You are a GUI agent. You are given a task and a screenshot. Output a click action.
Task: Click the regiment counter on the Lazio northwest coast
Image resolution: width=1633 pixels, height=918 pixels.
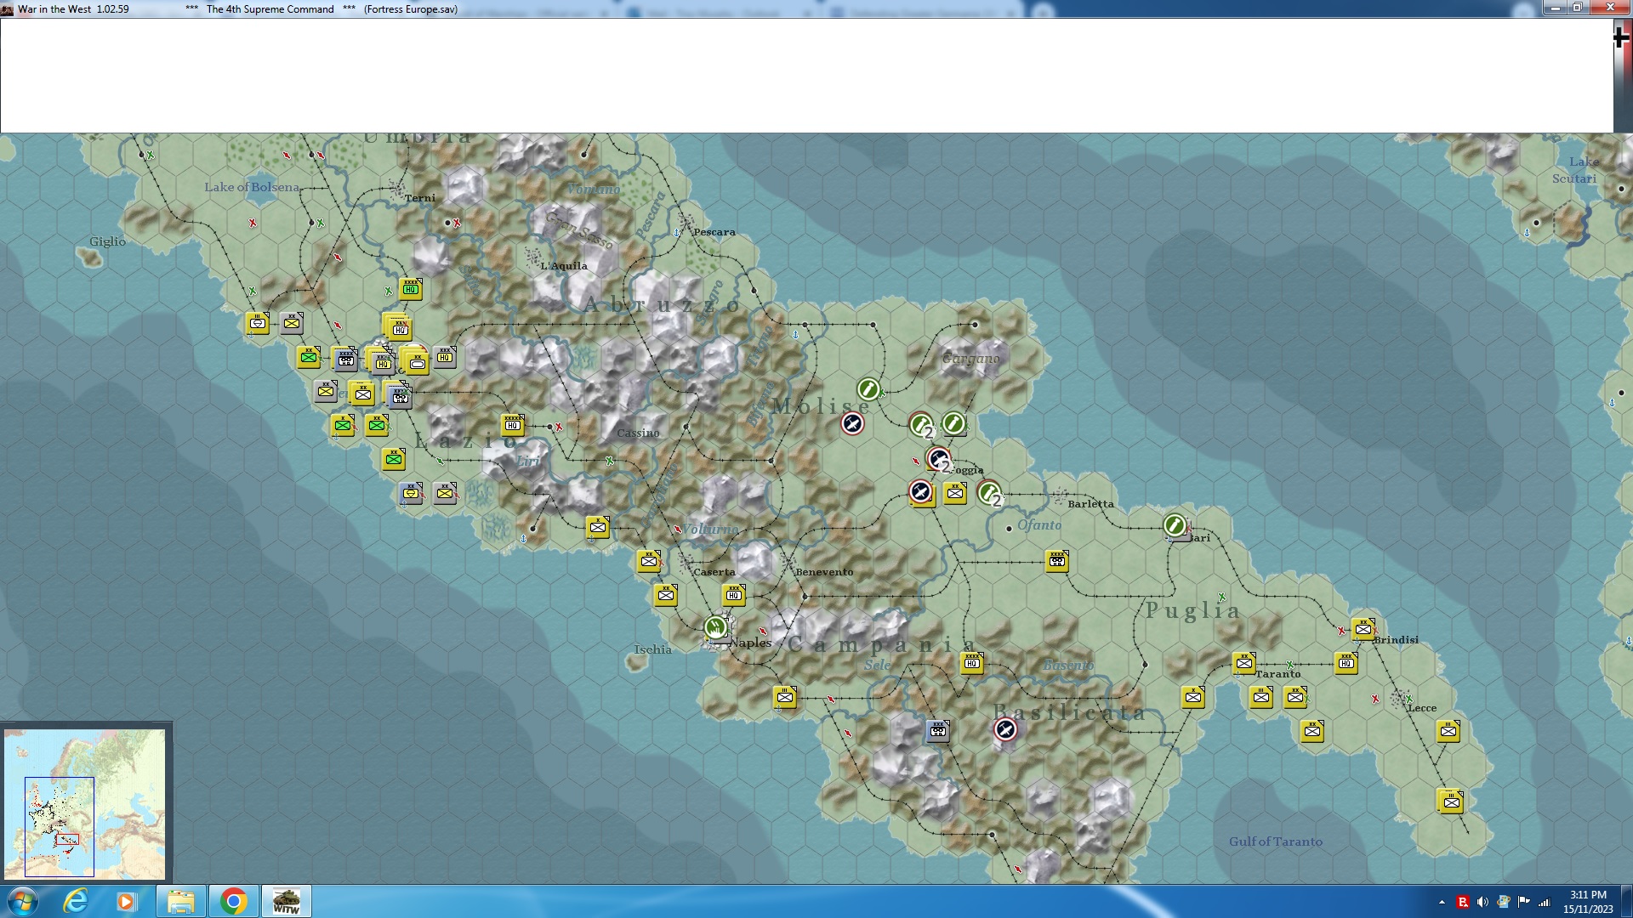(258, 323)
